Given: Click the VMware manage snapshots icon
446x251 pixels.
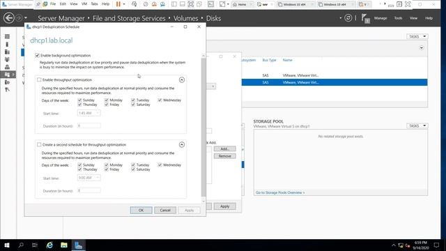Looking at the screenshot, I should [x=162, y=4].
